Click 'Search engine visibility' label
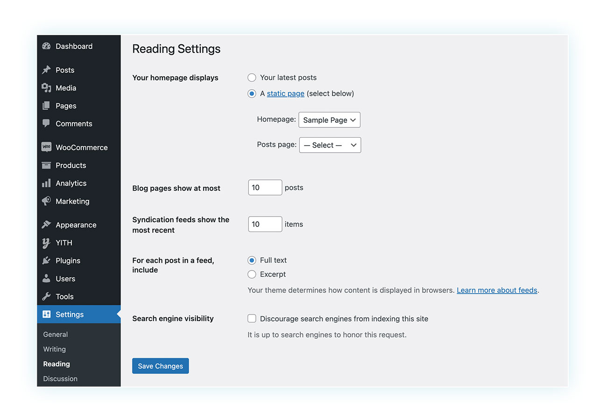607x416 pixels. (x=173, y=318)
